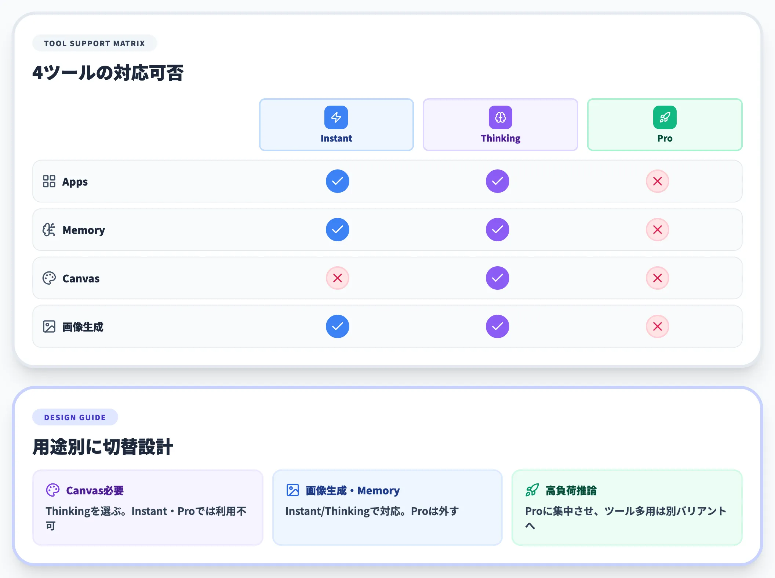775x578 pixels.
Task: Click the Canvas checkmark under Thinking
Action: 498,278
